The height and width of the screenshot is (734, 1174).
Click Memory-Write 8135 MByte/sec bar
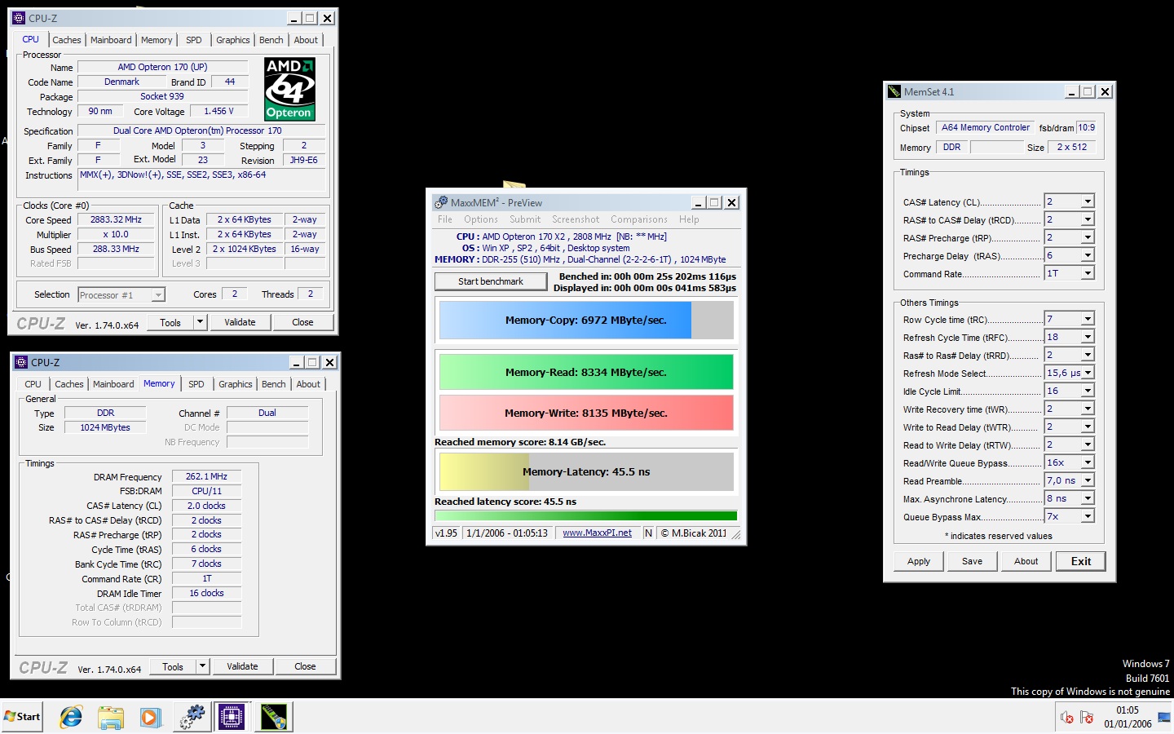click(x=586, y=413)
